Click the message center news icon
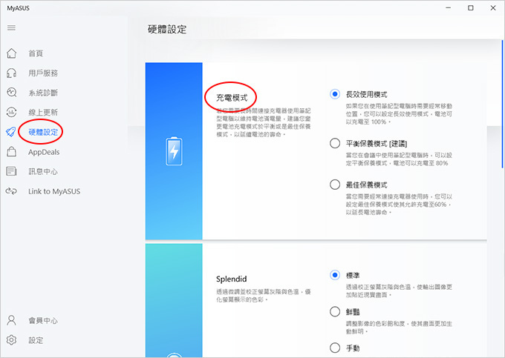 [12, 171]
